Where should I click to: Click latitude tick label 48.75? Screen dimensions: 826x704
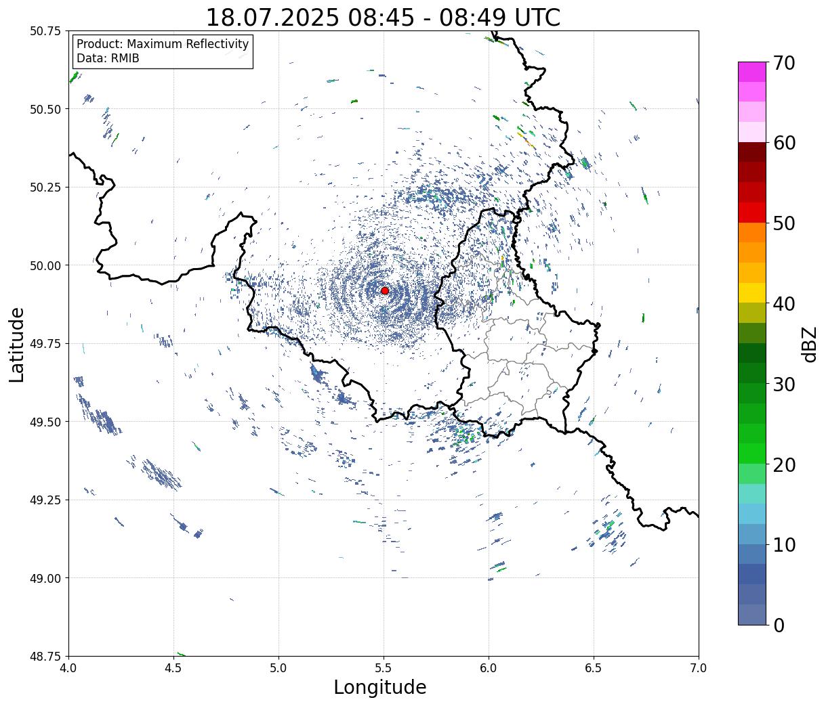[45, 656]
